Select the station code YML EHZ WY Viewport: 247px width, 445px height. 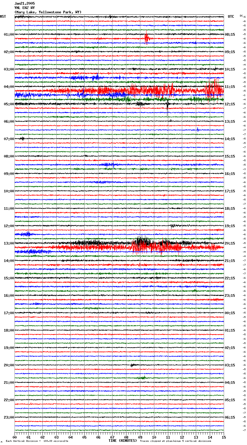pyautogui.click(x=24, y=8)
